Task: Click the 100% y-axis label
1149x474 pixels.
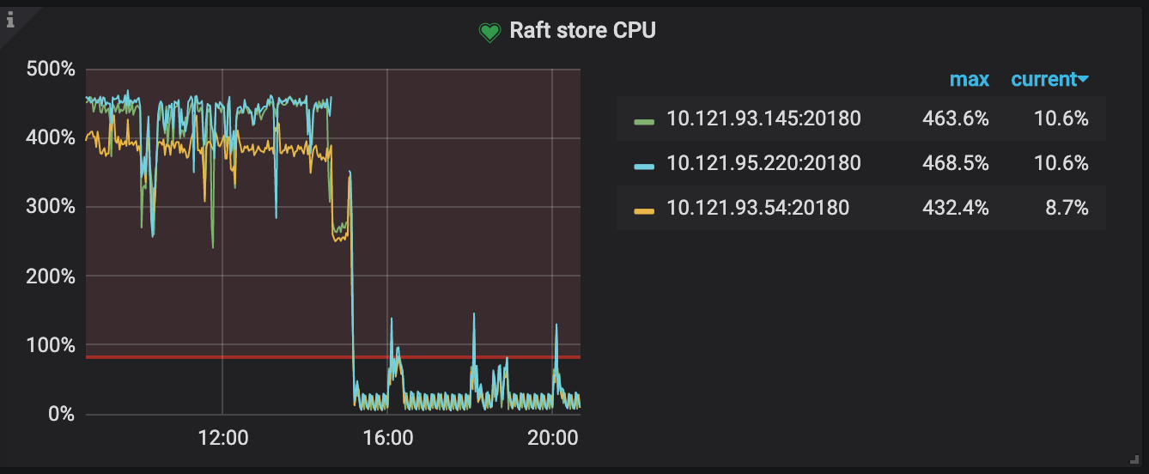Action: 51,345
